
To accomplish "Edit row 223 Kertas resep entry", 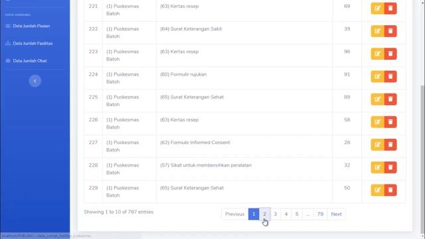I will pyautogui.click(x=377, y=54).
